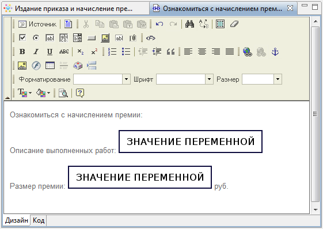Click the special character cube icon
323x229 pixels.
pyautogui.click(x=78, y=66)
